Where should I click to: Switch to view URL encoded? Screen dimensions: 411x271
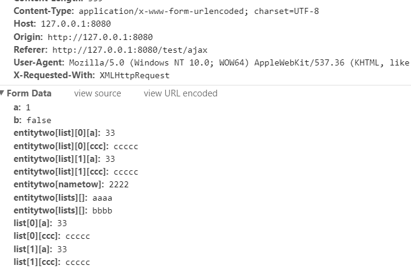(x=180, y=93)
